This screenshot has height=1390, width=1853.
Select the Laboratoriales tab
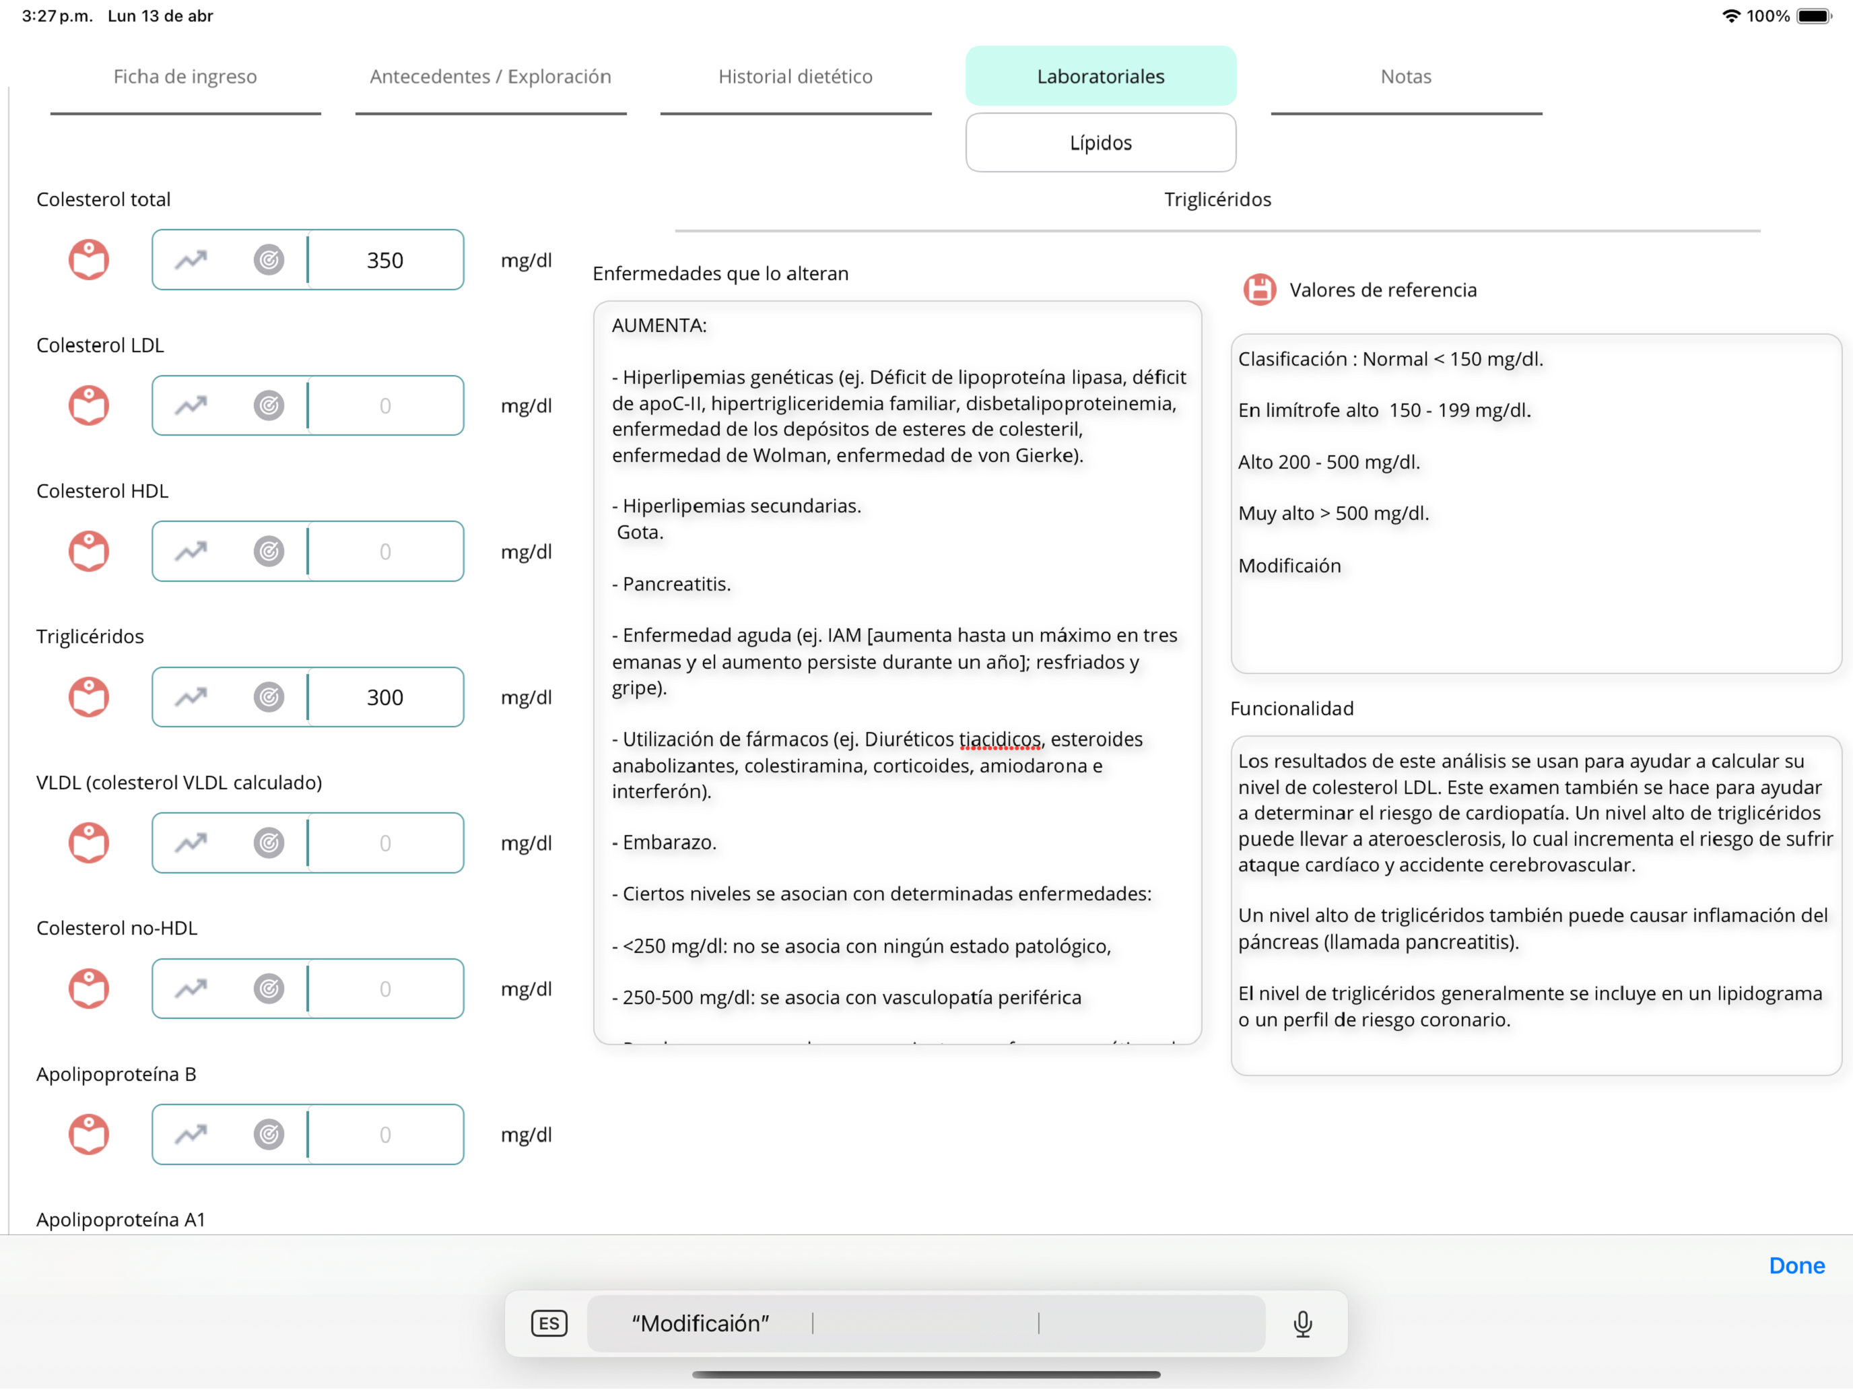point(1101,76)
